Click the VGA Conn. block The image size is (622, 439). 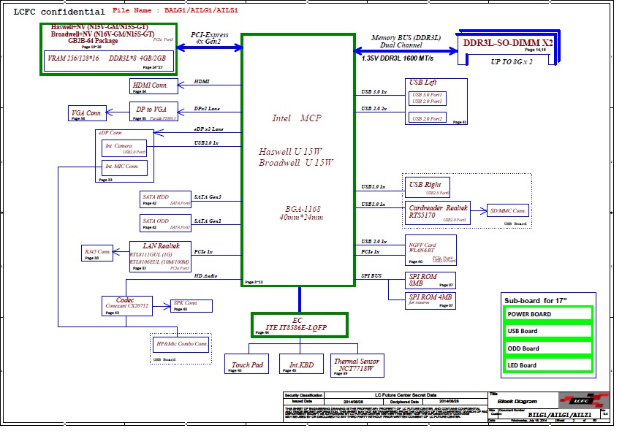(x=87, y=113)
